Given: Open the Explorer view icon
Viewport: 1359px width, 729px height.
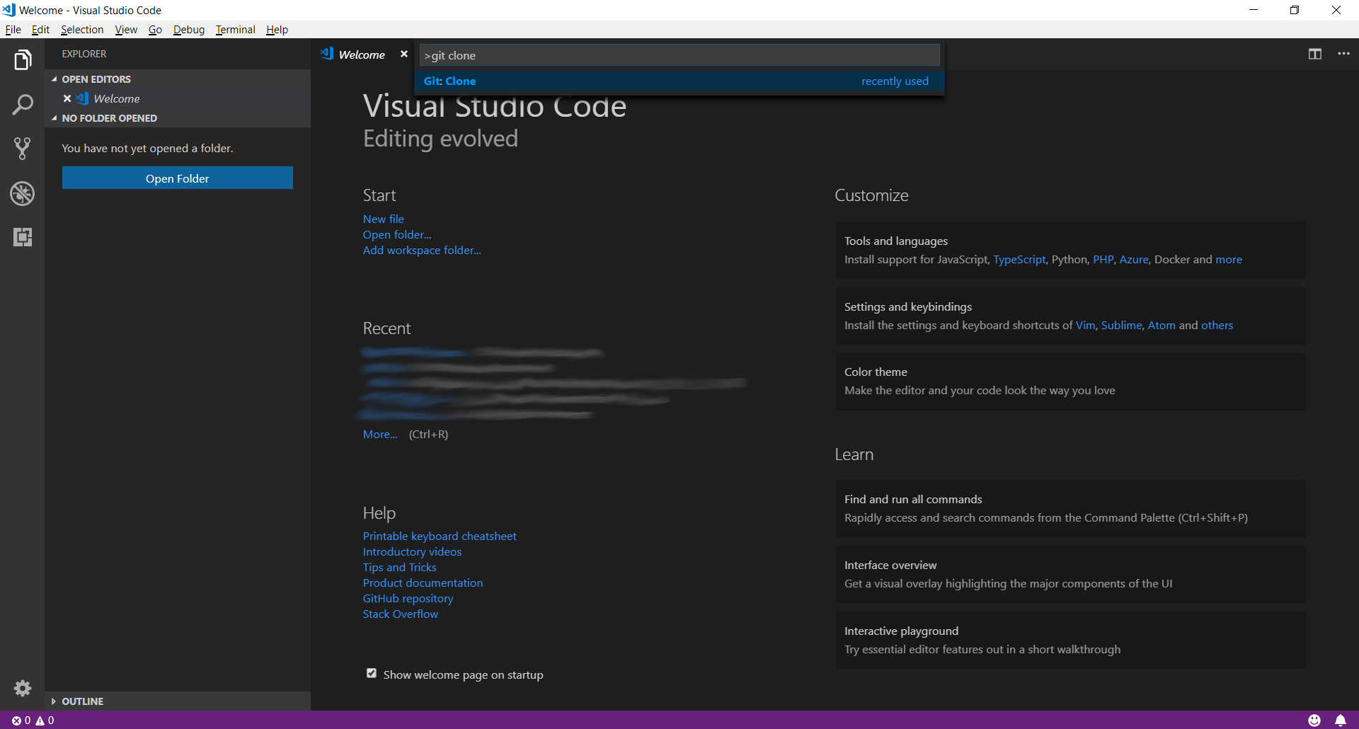Looking at the screenshot, I should pos(22,59).
